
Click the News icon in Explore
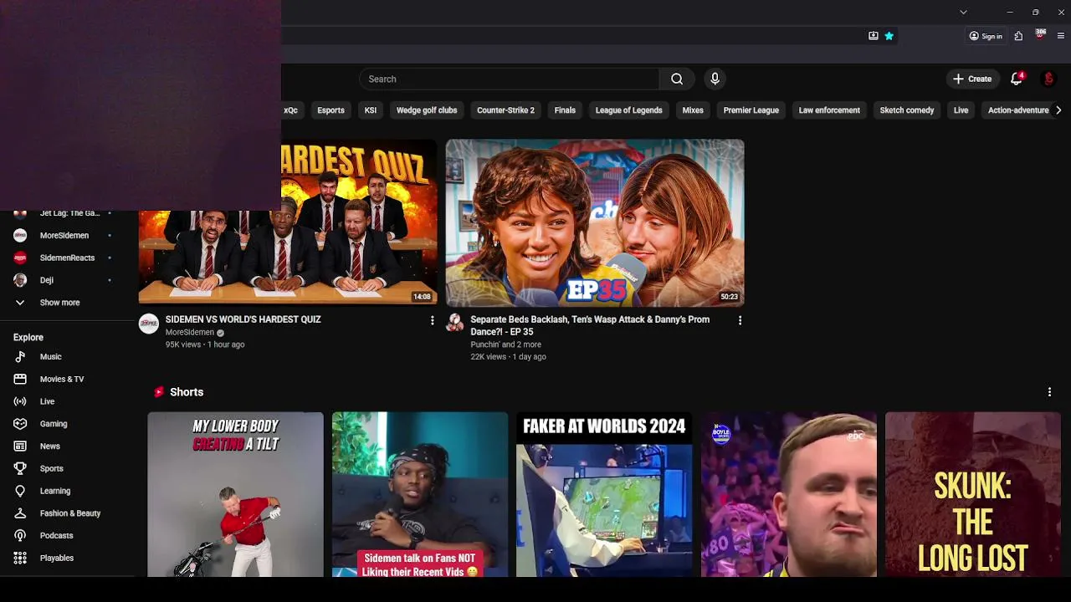pos(20,446)
